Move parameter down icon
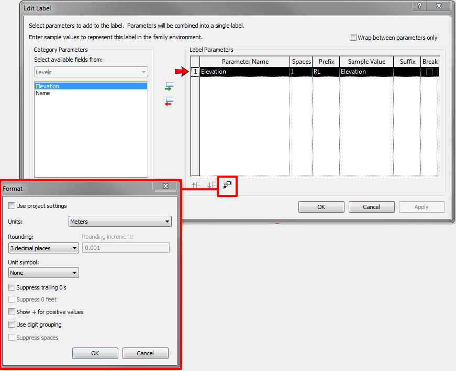456x371 pixels. [212, 185]
